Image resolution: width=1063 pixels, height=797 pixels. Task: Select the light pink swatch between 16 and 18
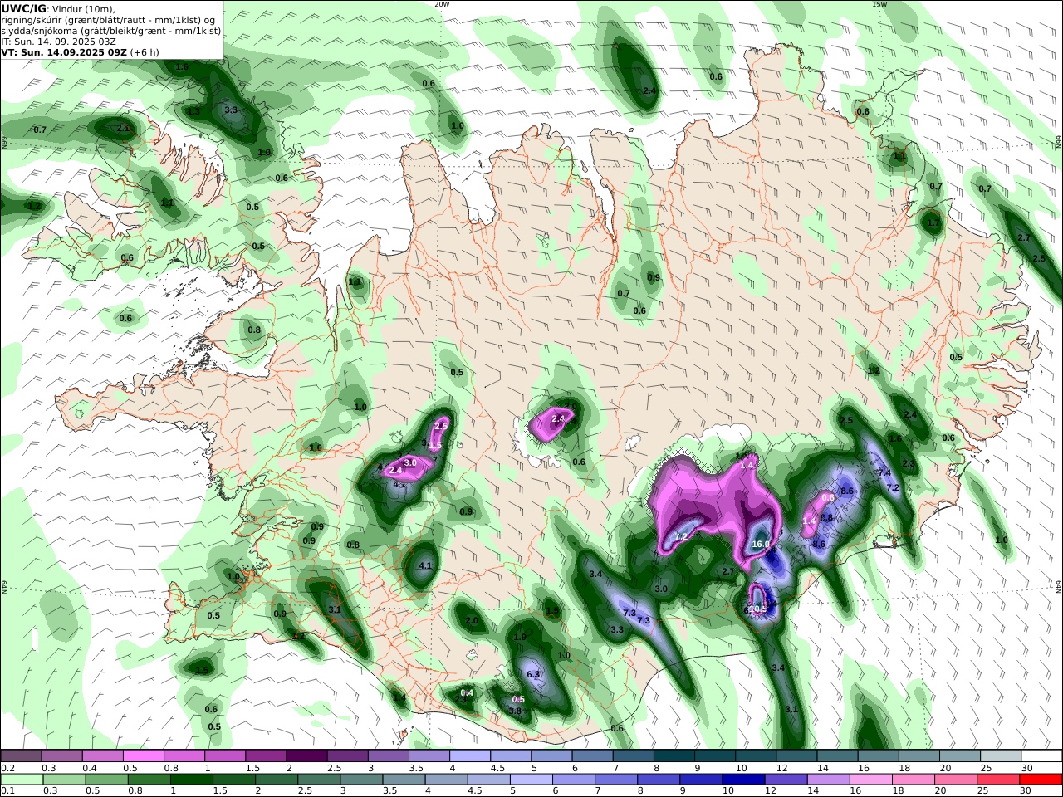(x=871, y=780)
